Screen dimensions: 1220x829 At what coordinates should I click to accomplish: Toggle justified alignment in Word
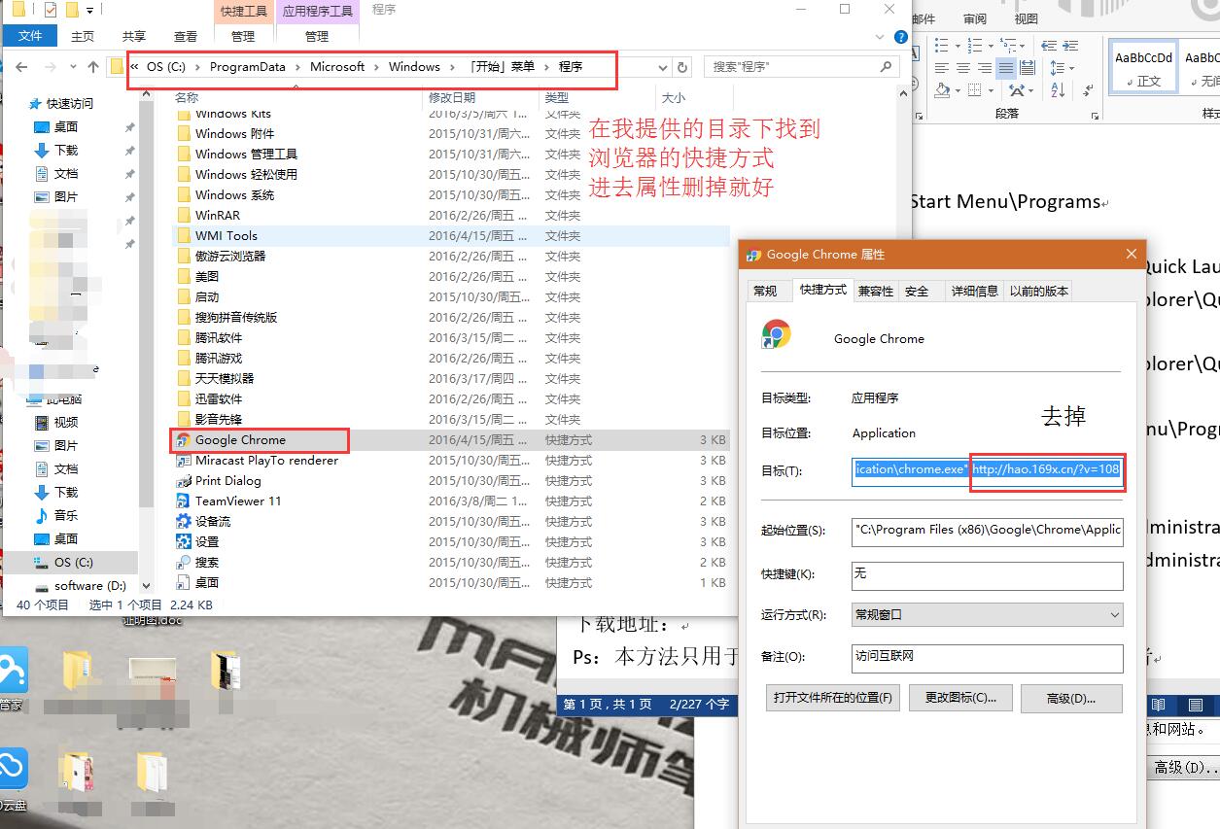pyautogui.click(x=1006, y=68)
